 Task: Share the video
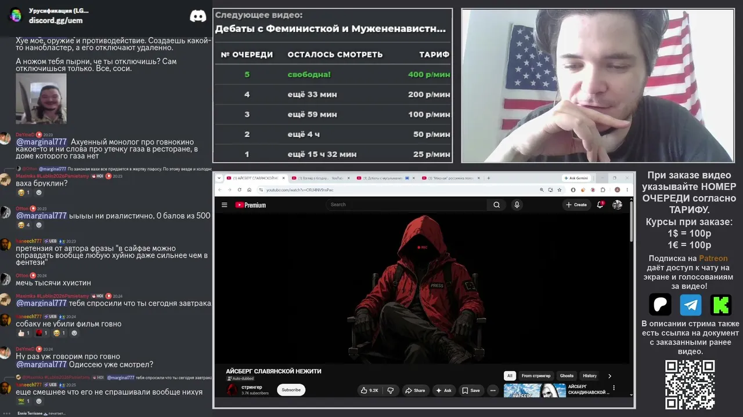click(414, 390)
